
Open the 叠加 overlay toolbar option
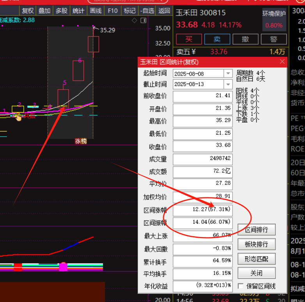[44, 11]
